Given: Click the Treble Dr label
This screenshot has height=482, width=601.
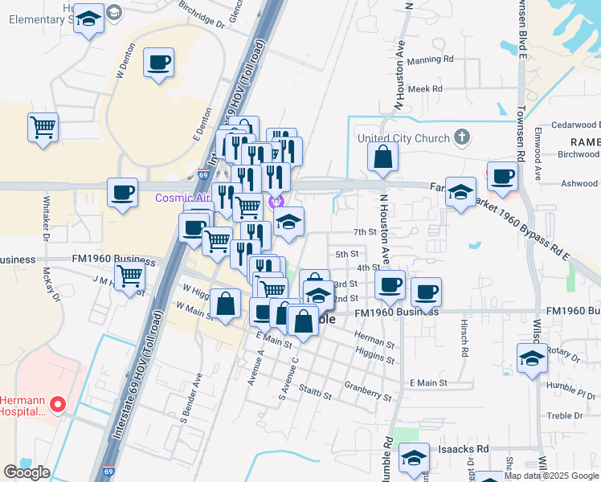Looking at the screenshot, I should tap(565, 415).
